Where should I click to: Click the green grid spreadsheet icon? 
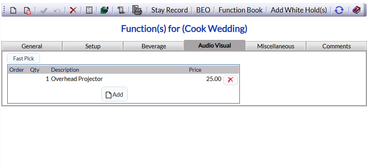(x=105, y=10)
